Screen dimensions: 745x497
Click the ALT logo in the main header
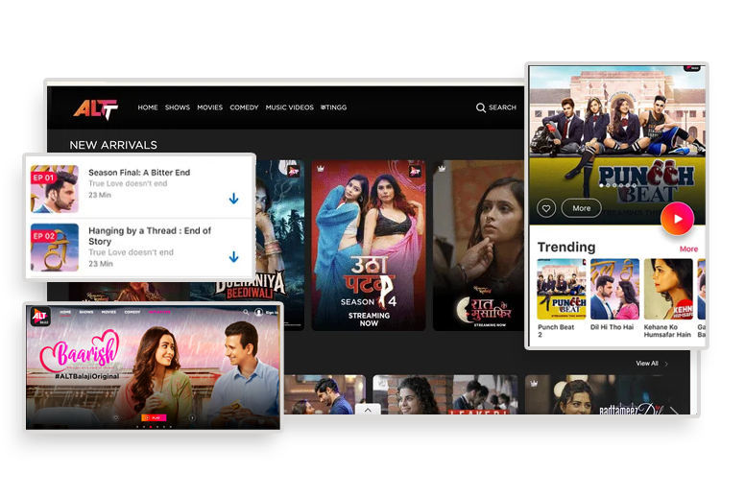tap(95, 108)
